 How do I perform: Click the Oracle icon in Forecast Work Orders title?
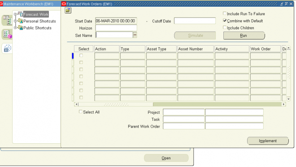coord(64,4)
